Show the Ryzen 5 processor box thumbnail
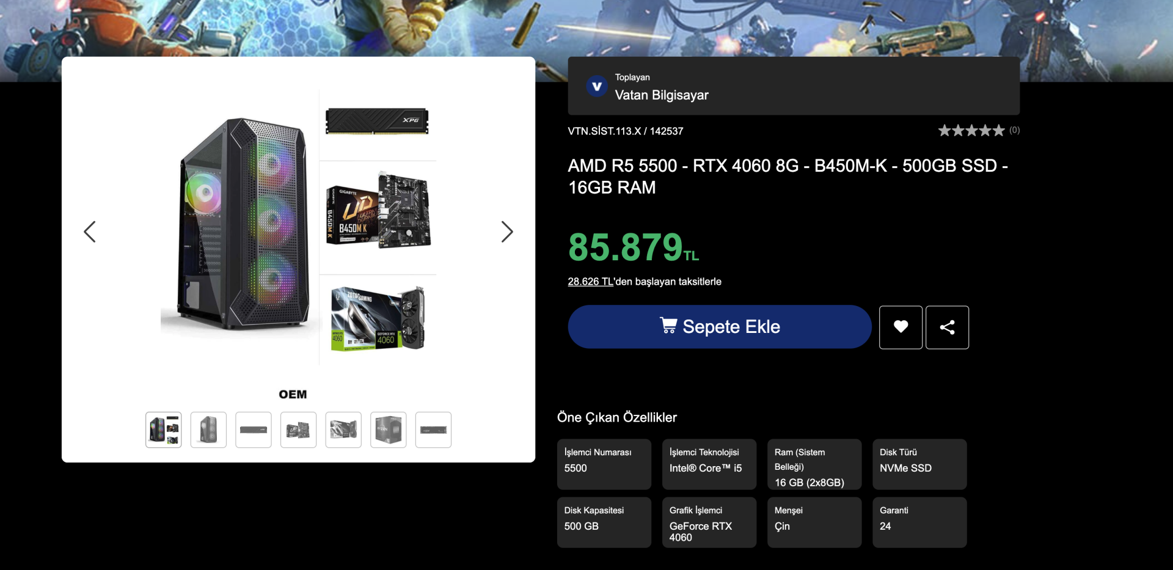Image resolution: width=1173 pixels, height=570 pixels. [389, 429]
